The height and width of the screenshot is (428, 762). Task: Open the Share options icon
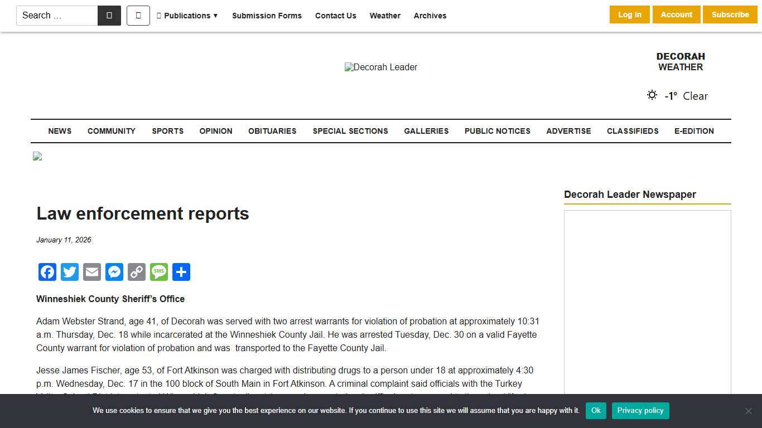pos(181,272)
